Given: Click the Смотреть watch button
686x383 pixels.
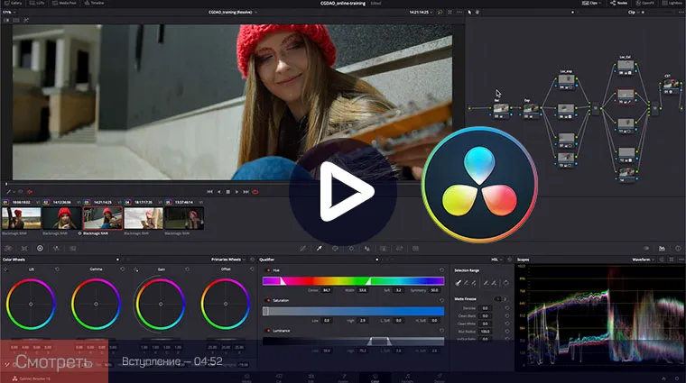Looking at the screenshot, I should [53, 361].
